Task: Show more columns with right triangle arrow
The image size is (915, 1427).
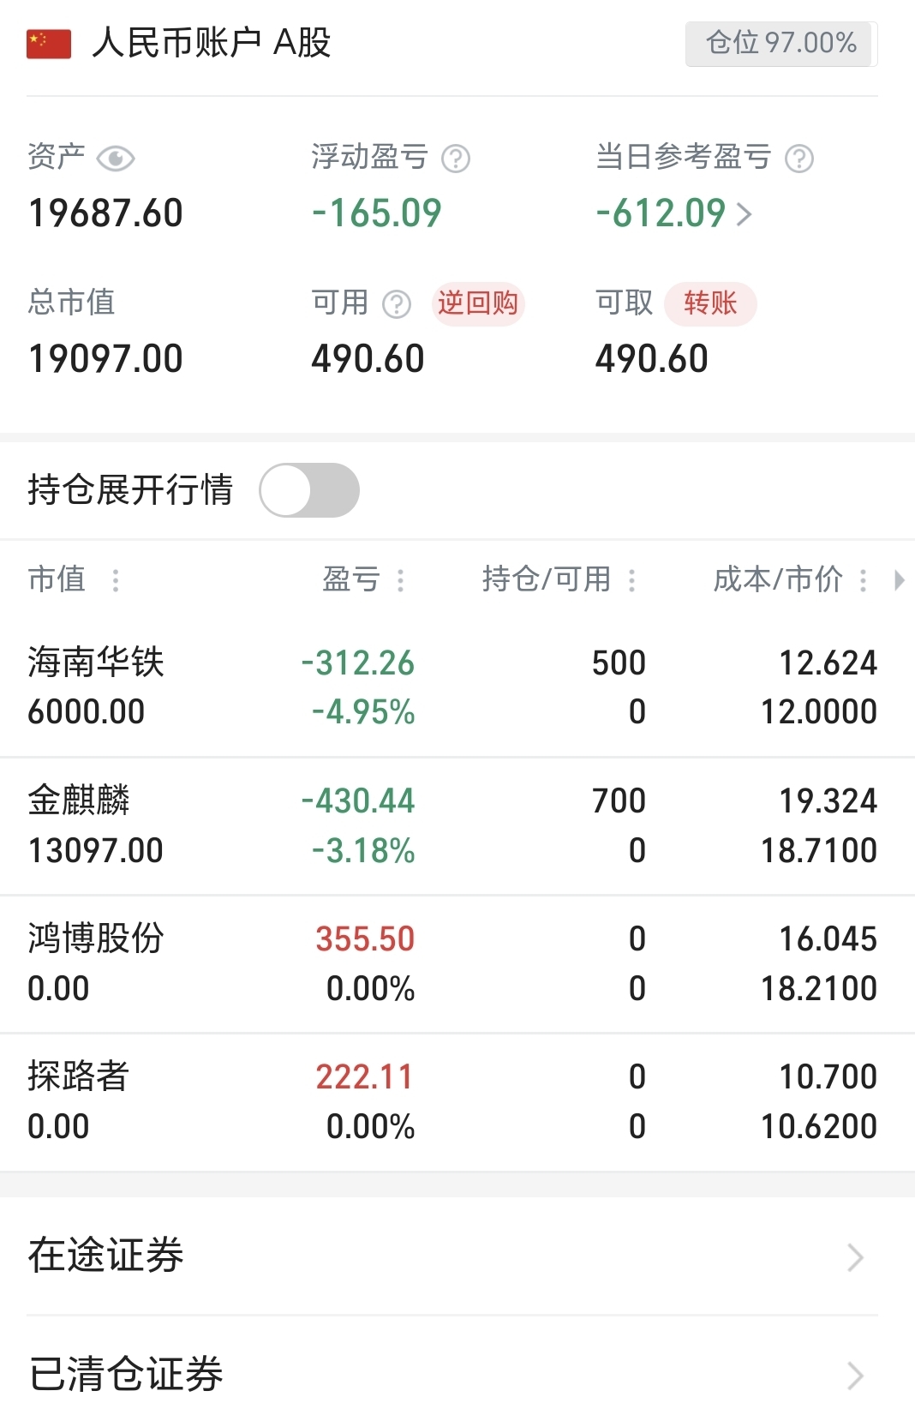Action: (x=899, y=580)
